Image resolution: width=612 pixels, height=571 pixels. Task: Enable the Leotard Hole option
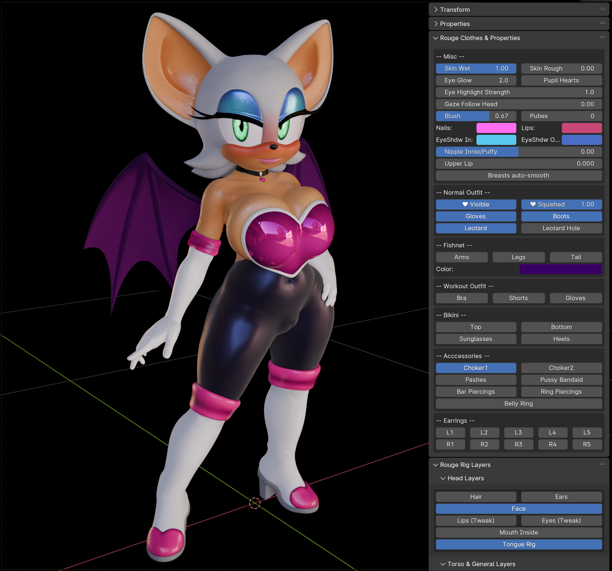pyautogui.click(x=562, y=228)
